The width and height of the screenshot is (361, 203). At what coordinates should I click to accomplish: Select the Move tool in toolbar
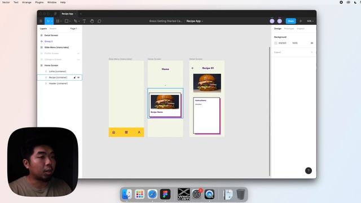coord(48,21)
